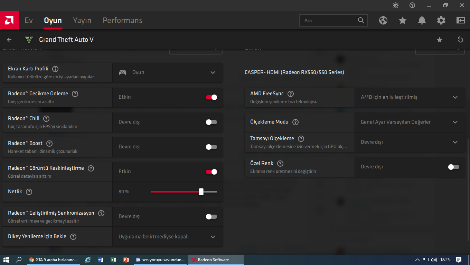Show help for Netlik
The width and height of the screenshot is (470, 265).
[x=29, y=192]
